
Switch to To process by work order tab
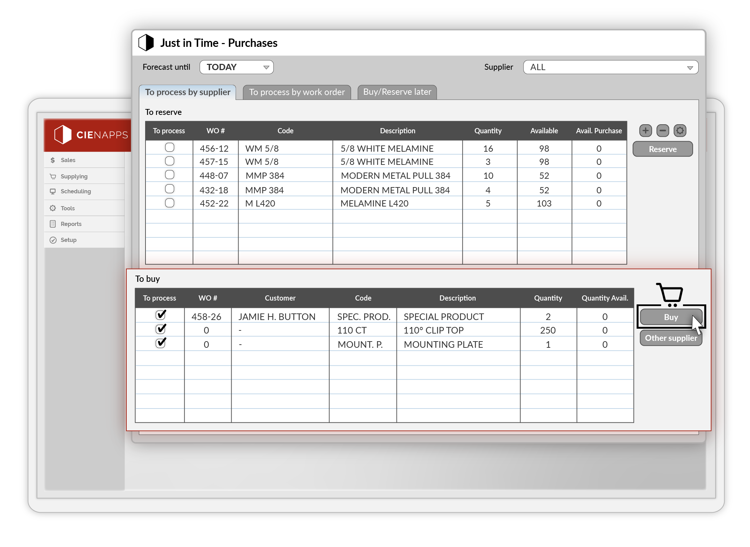click(x=297, y=92)
